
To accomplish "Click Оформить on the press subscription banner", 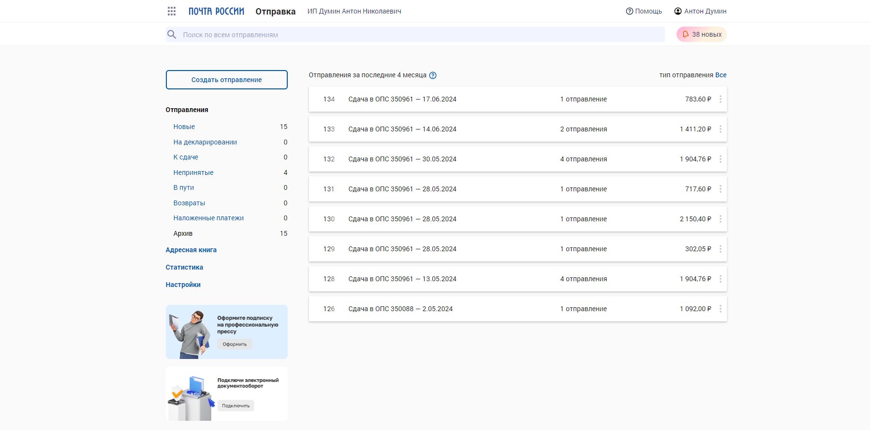I will pos(235,344).
